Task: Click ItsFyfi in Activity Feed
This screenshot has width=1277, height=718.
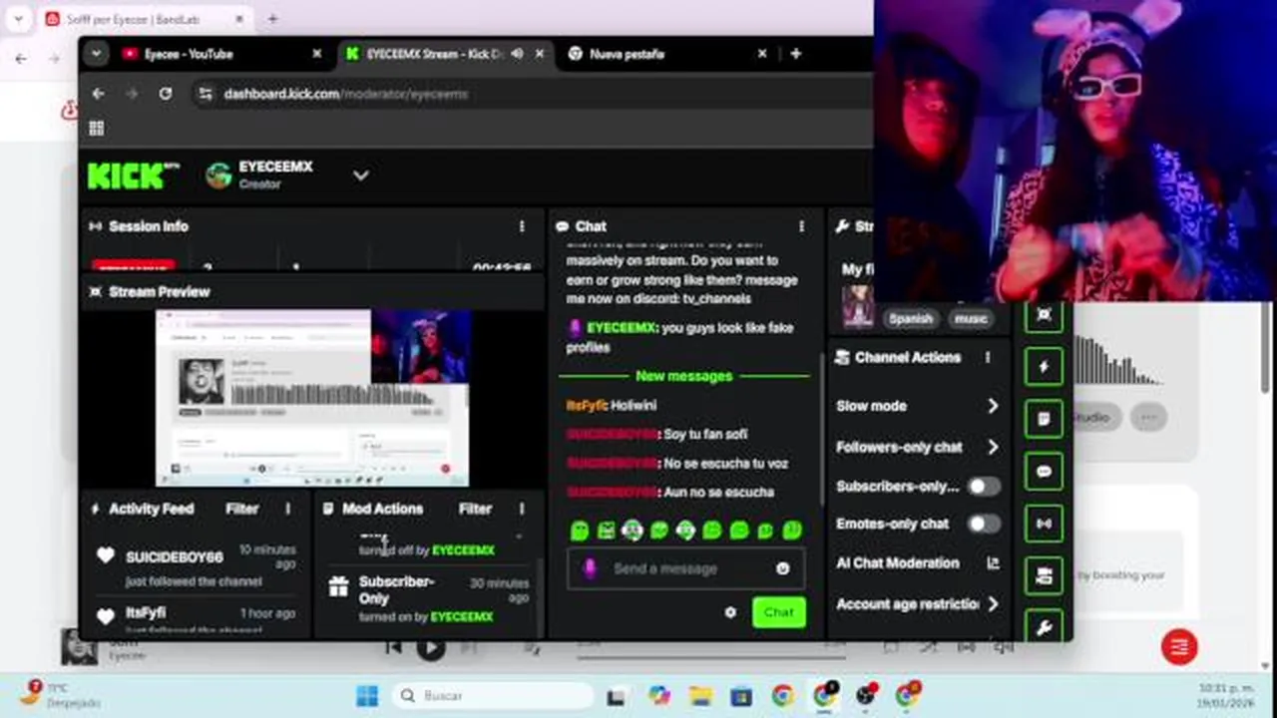Action: coord(146,612)
